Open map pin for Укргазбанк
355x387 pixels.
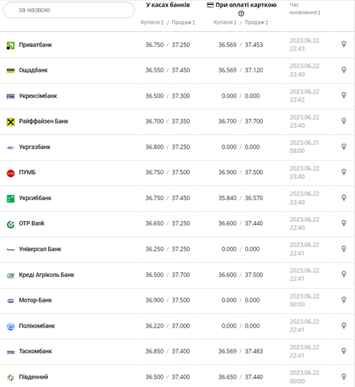[343, 147]
